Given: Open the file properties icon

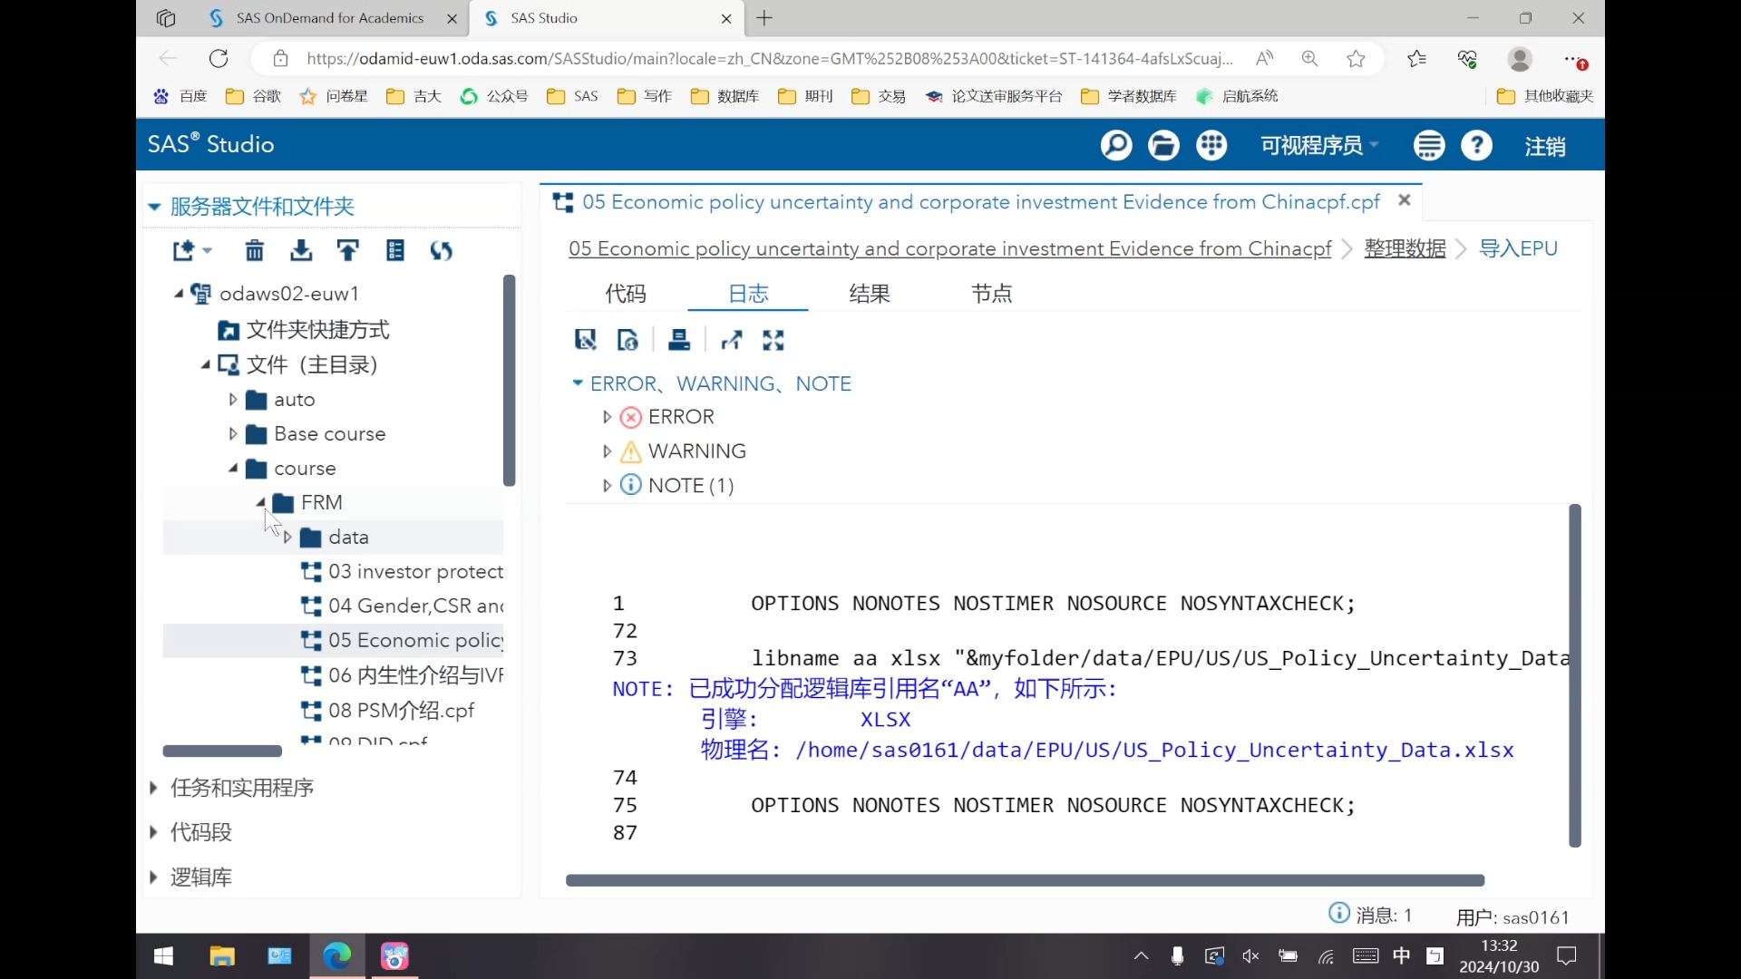Looking at the screenshot, I should (395, 250).
